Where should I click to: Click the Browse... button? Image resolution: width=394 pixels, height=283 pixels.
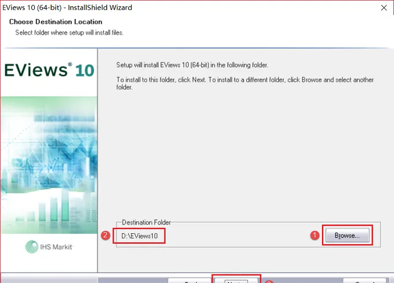point(348,236)
